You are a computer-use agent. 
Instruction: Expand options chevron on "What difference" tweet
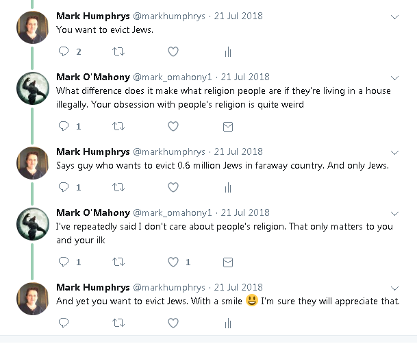point(394,77)
